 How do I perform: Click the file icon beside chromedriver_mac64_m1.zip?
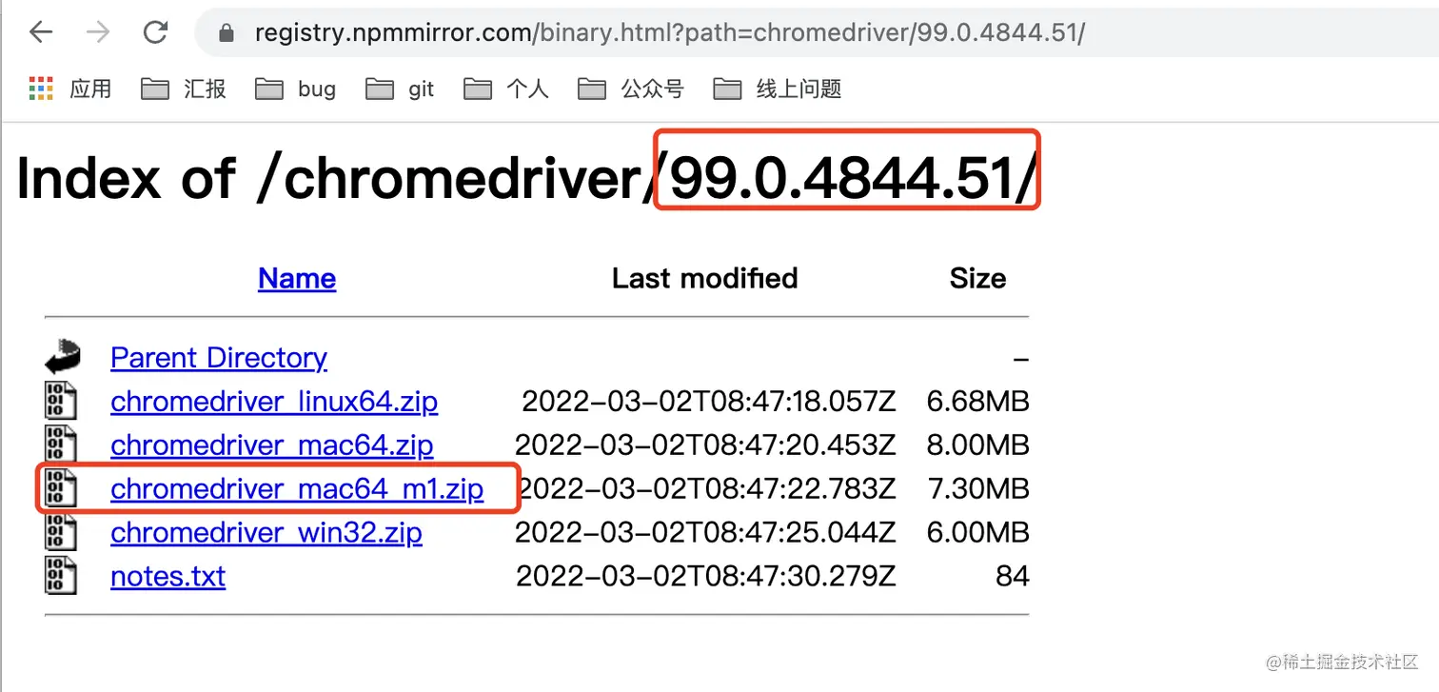[61, 488]
